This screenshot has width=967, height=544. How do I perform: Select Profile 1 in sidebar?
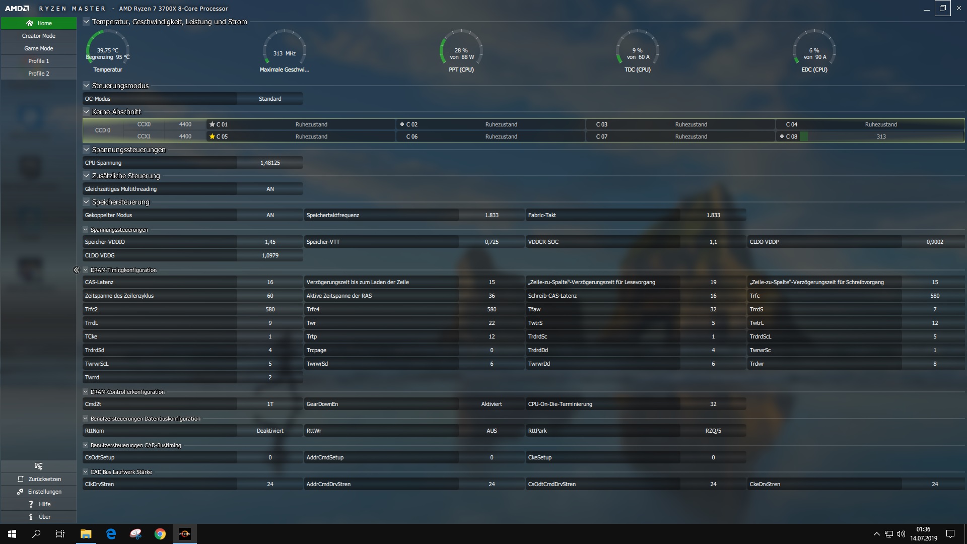coord(39,61)
